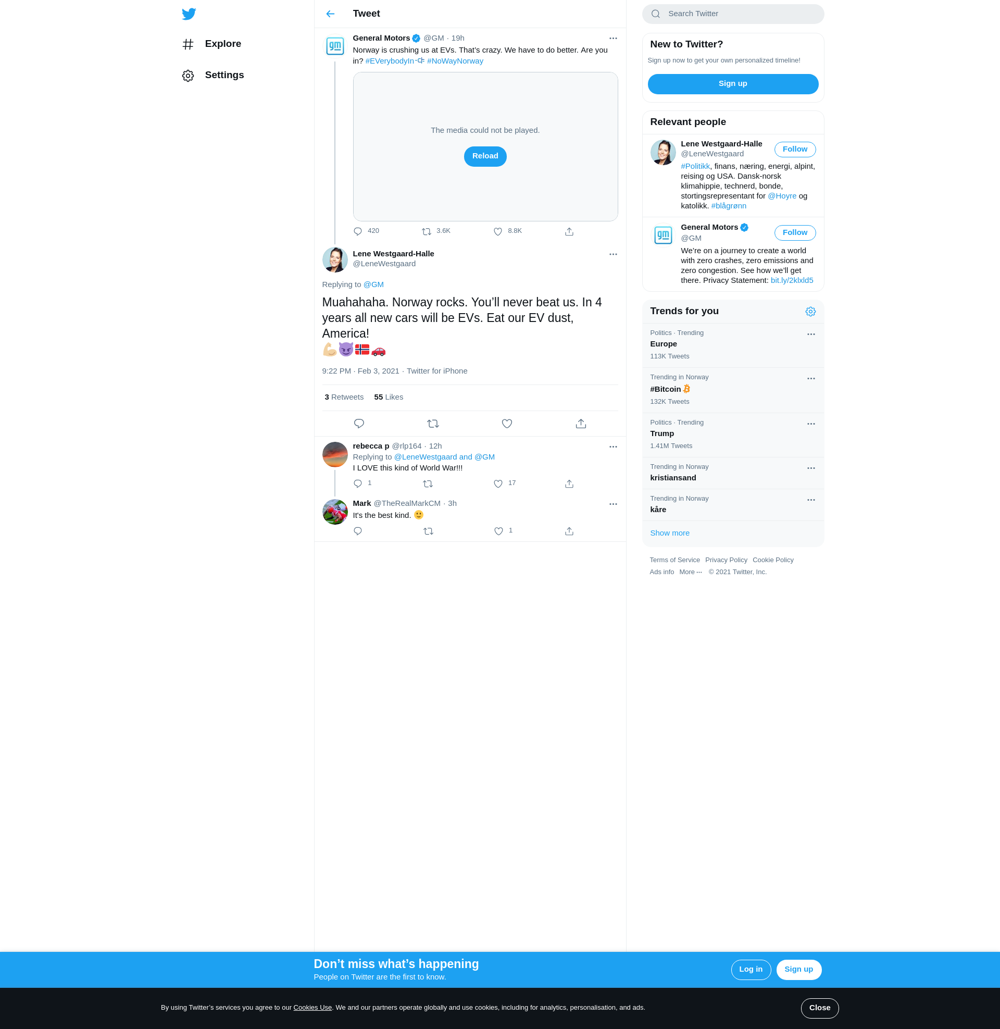
Task: Click Sign up on bottom banner
Action: [798, 970]
